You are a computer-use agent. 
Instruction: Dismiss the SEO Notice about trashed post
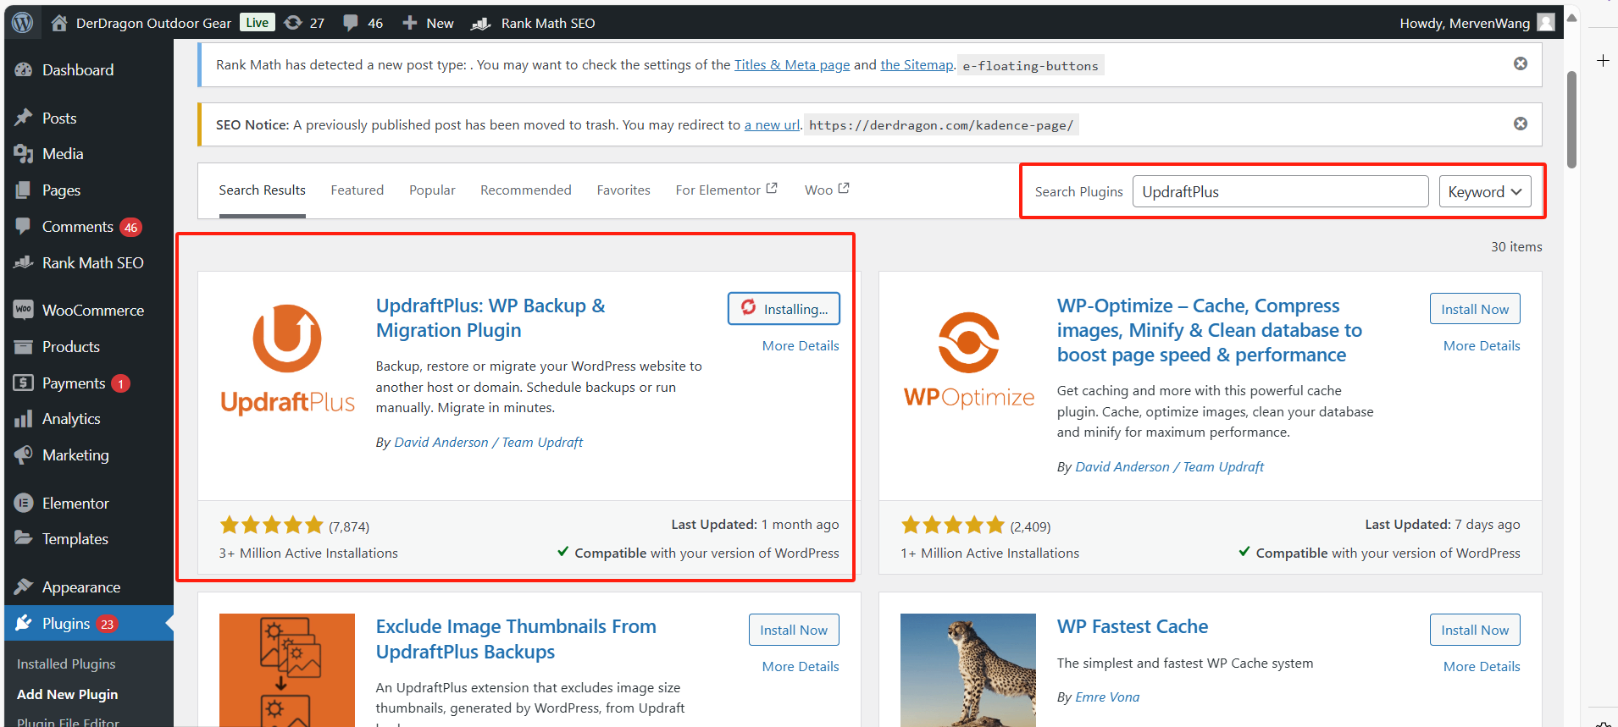tap(1521, 124)
